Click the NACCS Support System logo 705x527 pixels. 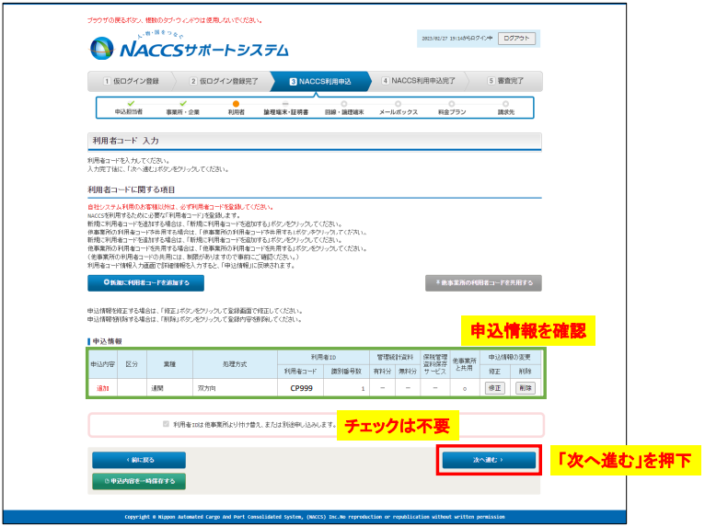tap(190, 48)
